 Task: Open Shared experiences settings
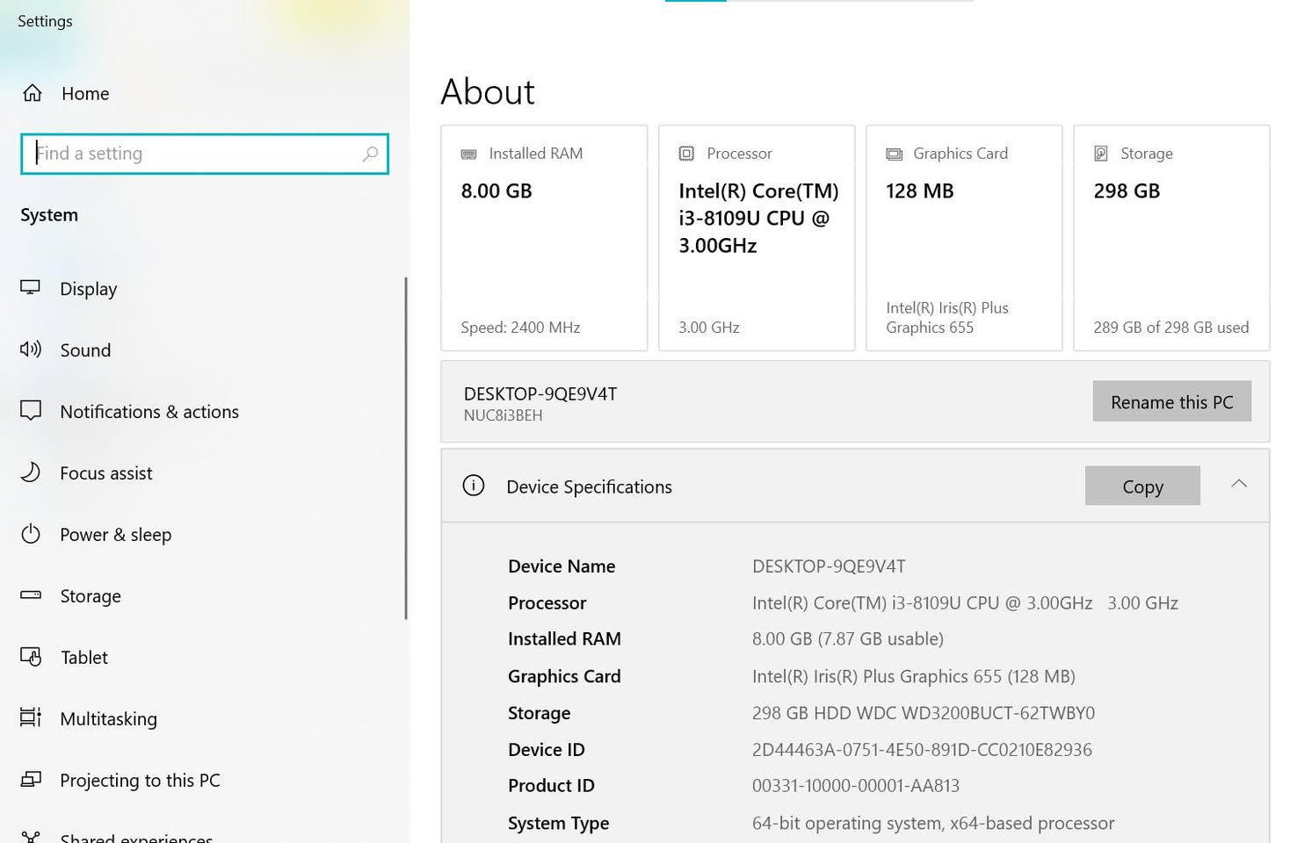(135, 837)
